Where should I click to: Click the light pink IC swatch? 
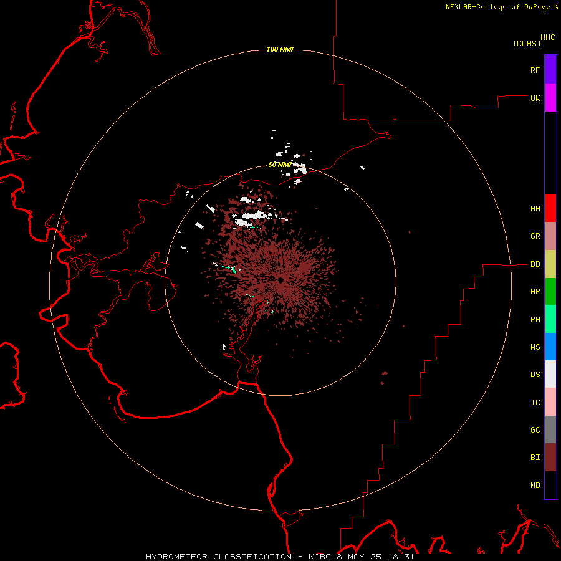pos(550,402)
